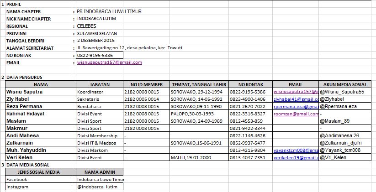Click the roomzan@gmail.com email link
Image resolution: width=376 pixels, height=192 pixels.
coord(296,114)
